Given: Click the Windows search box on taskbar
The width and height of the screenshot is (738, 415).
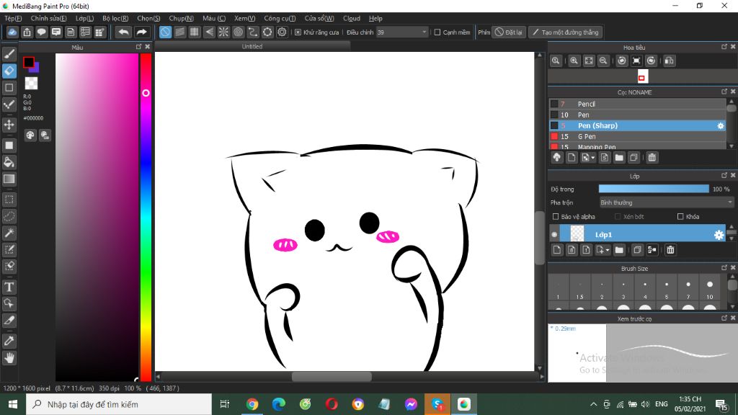Looking at the screenshot, I should coord(119,404).
